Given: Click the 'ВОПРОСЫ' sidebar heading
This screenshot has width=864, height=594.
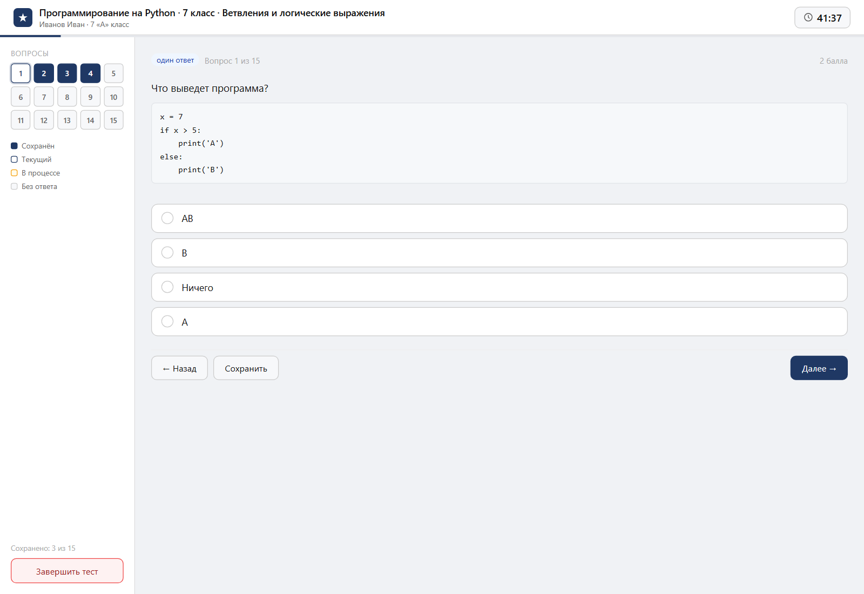Looking at the screenshot, I should (30, 53).
